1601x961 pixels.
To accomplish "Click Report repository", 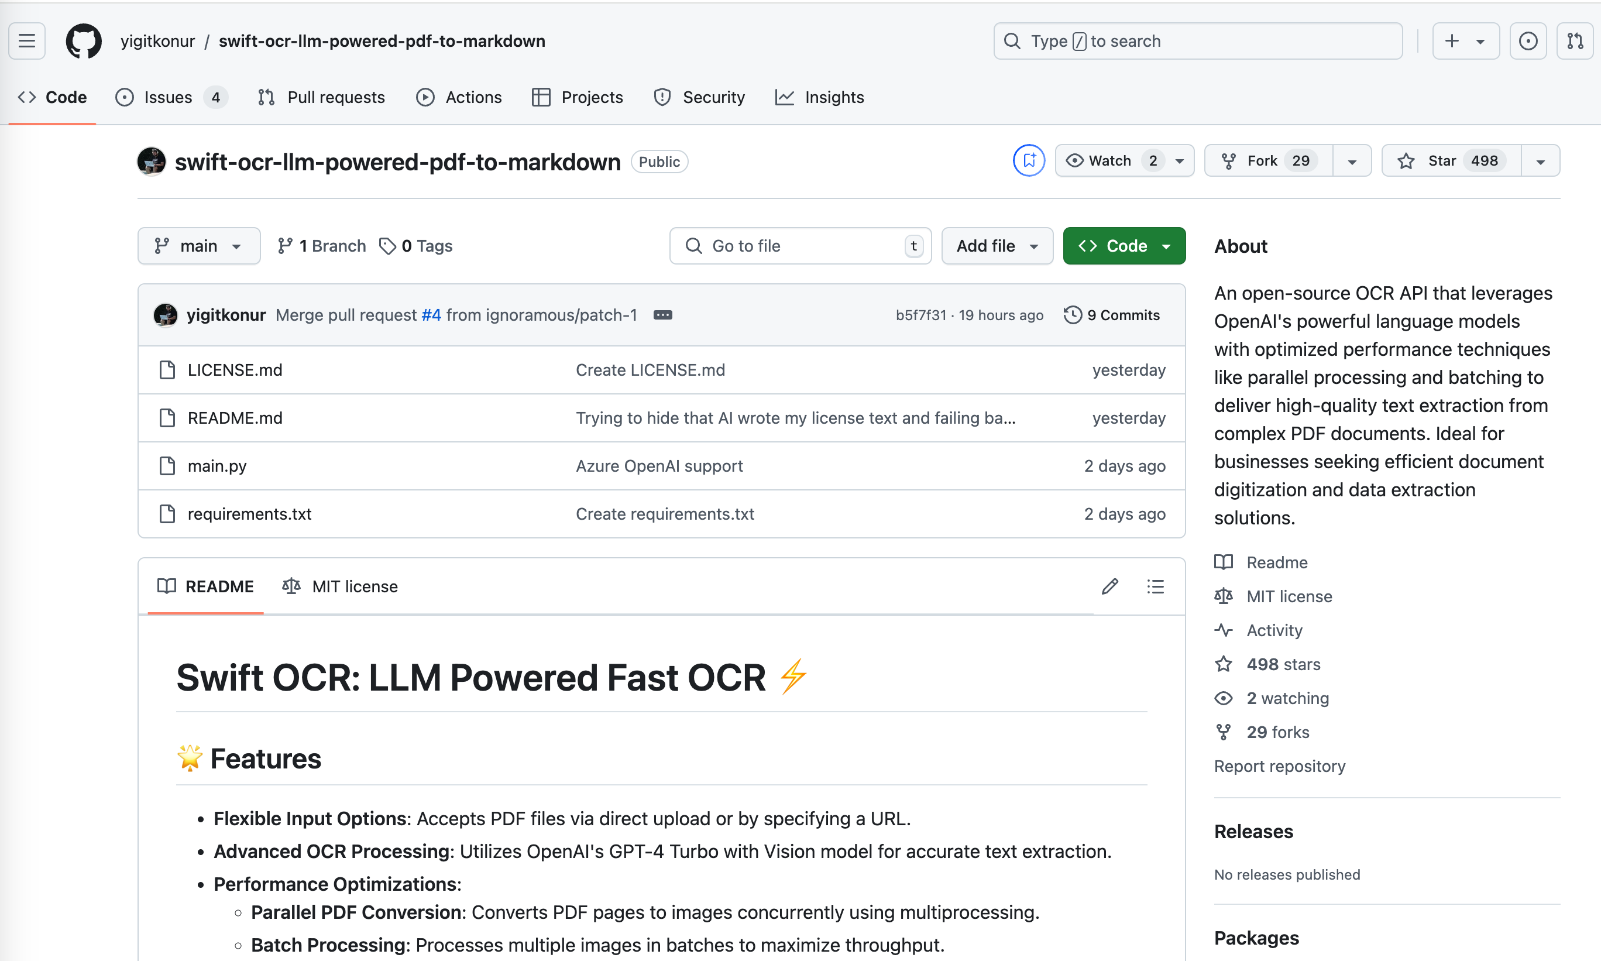I will point(1279,766).
